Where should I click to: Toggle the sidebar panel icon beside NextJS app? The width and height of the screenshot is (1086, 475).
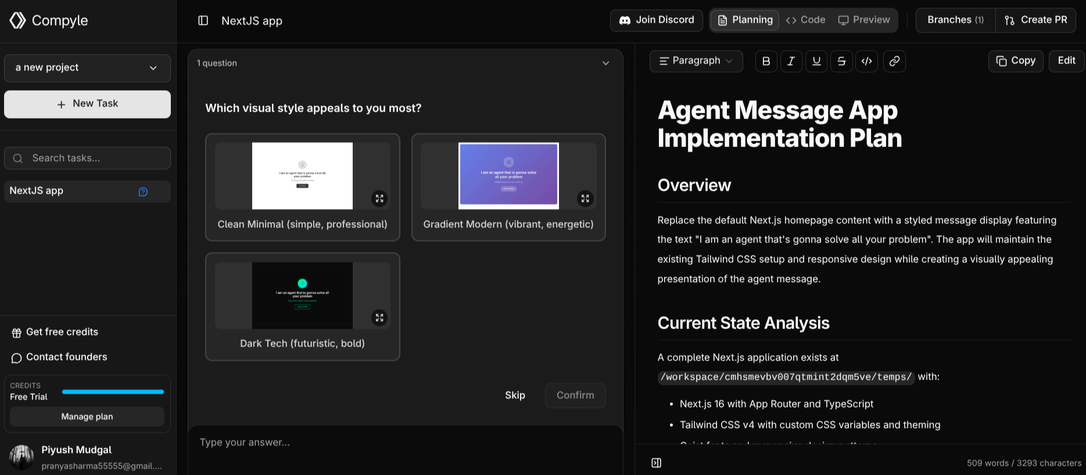click(x=203, y=21)
